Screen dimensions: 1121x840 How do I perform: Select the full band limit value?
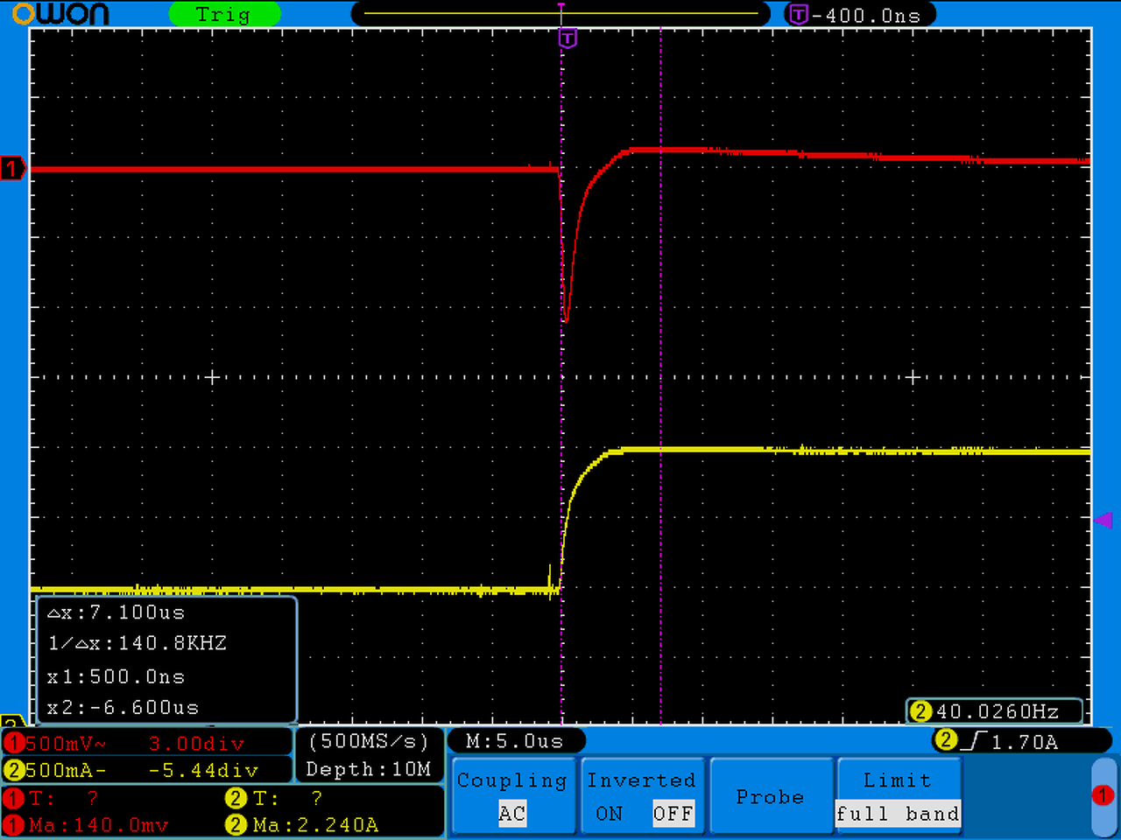coord(898,814)
